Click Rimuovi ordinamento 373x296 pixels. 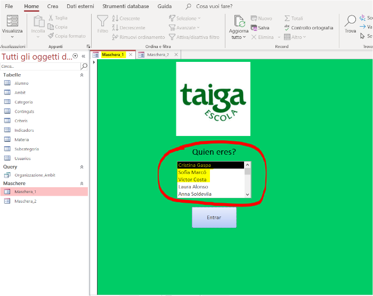pyautogui.click(x=138, y=37)
